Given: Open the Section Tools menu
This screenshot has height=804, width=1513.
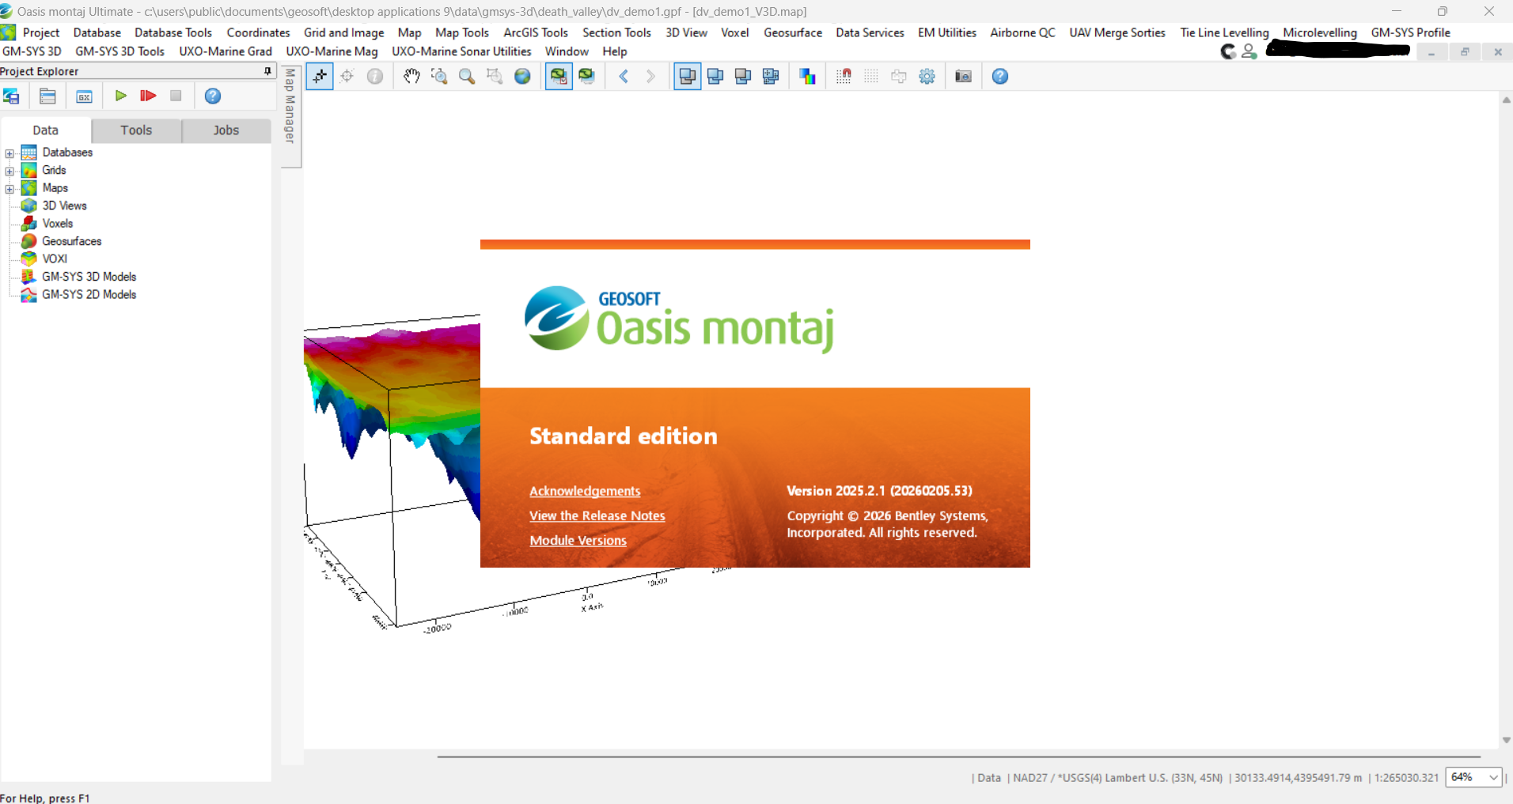Looking at the screenshot, I should click(x=616, y=32).
